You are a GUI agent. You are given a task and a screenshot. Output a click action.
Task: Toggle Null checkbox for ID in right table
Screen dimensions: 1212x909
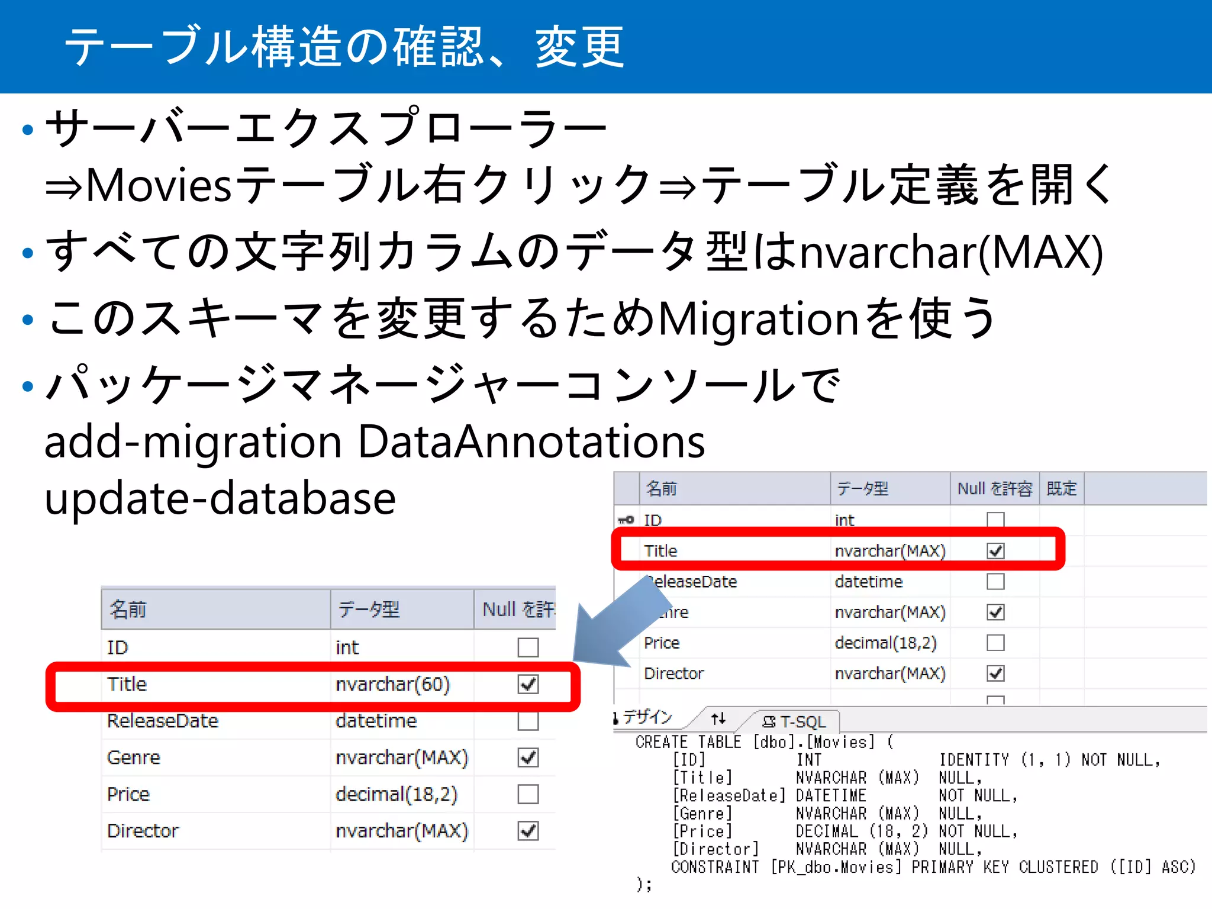click(995, 520)
